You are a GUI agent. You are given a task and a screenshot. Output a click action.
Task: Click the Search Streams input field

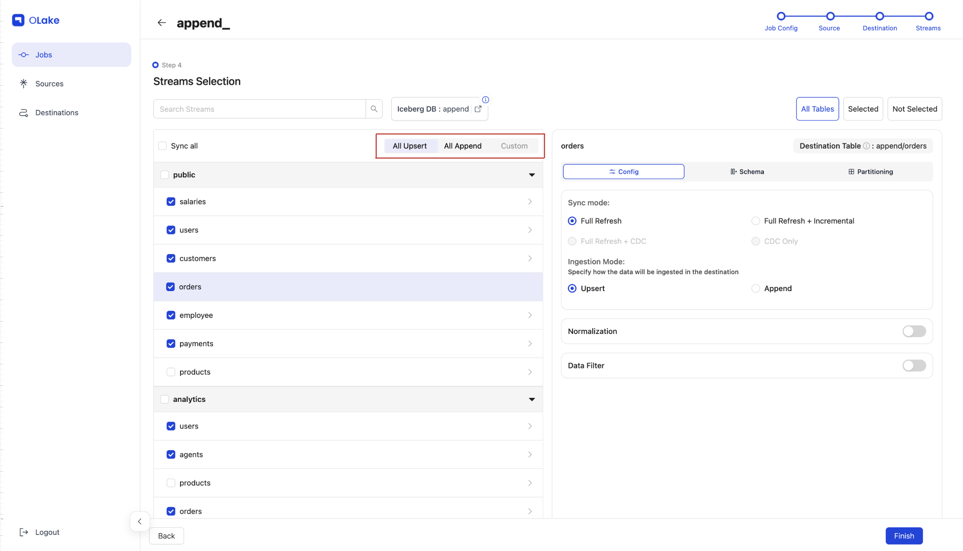click(x=259, y=109)
